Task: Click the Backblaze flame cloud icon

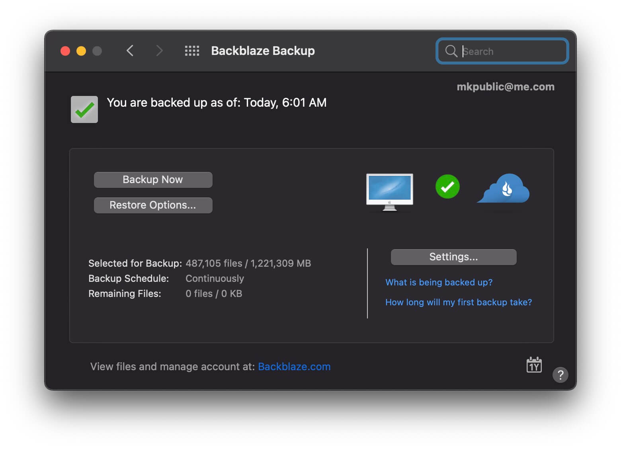Action: click(503, 188)
